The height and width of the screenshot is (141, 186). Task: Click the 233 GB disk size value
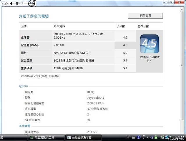92,132
